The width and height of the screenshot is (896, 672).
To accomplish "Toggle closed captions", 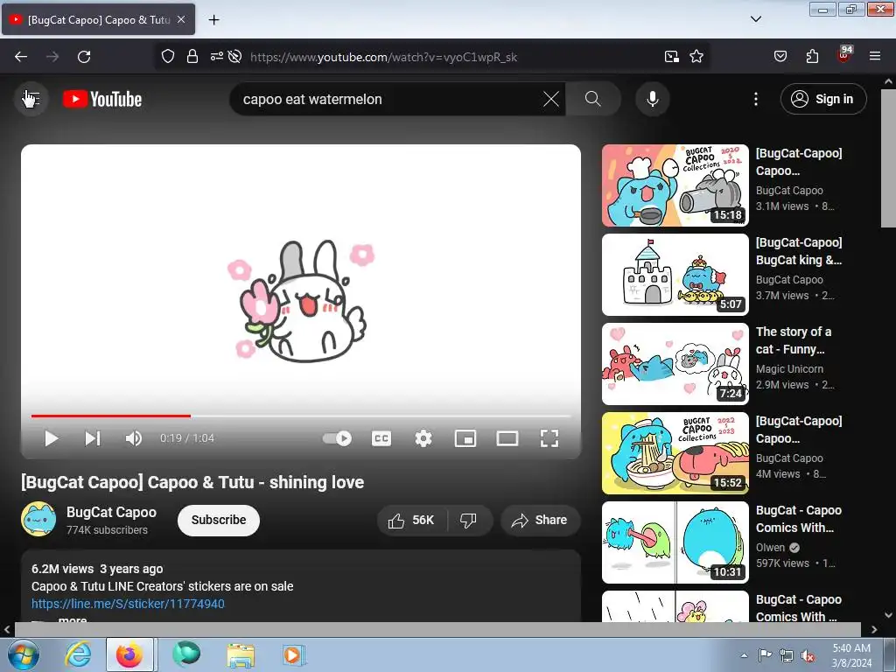I will [x=381, y=438].
